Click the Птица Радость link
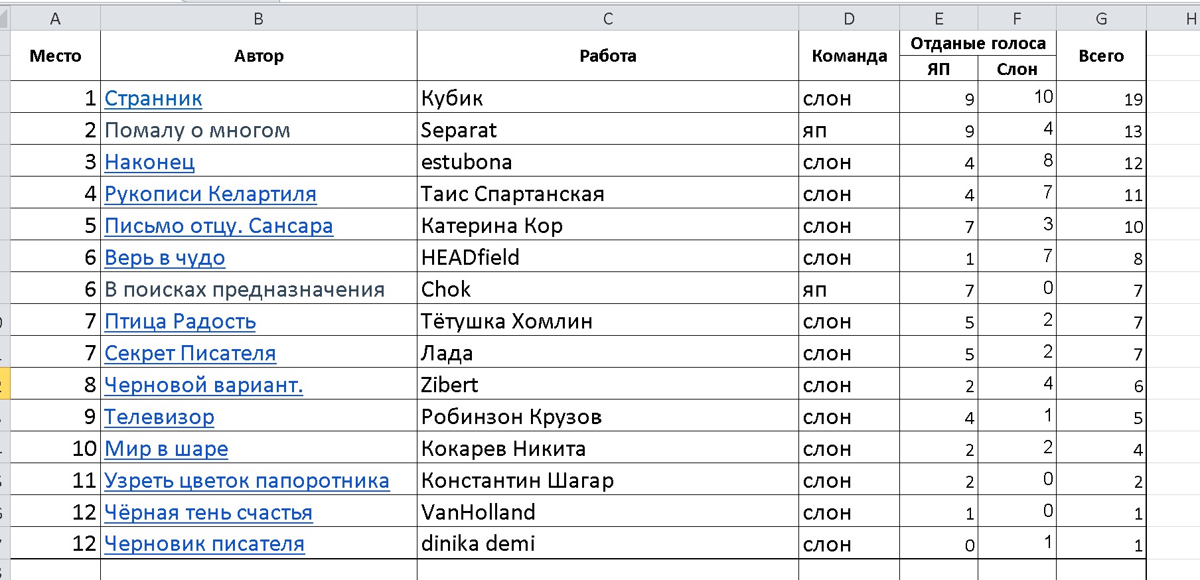 tap(180, 321)
